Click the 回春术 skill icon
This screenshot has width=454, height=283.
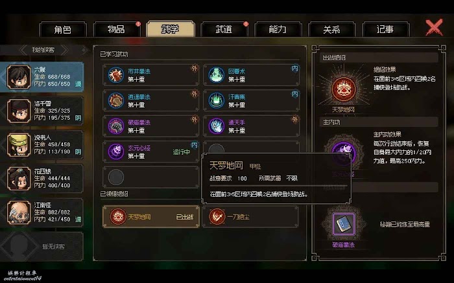click(x=216, y=75)
